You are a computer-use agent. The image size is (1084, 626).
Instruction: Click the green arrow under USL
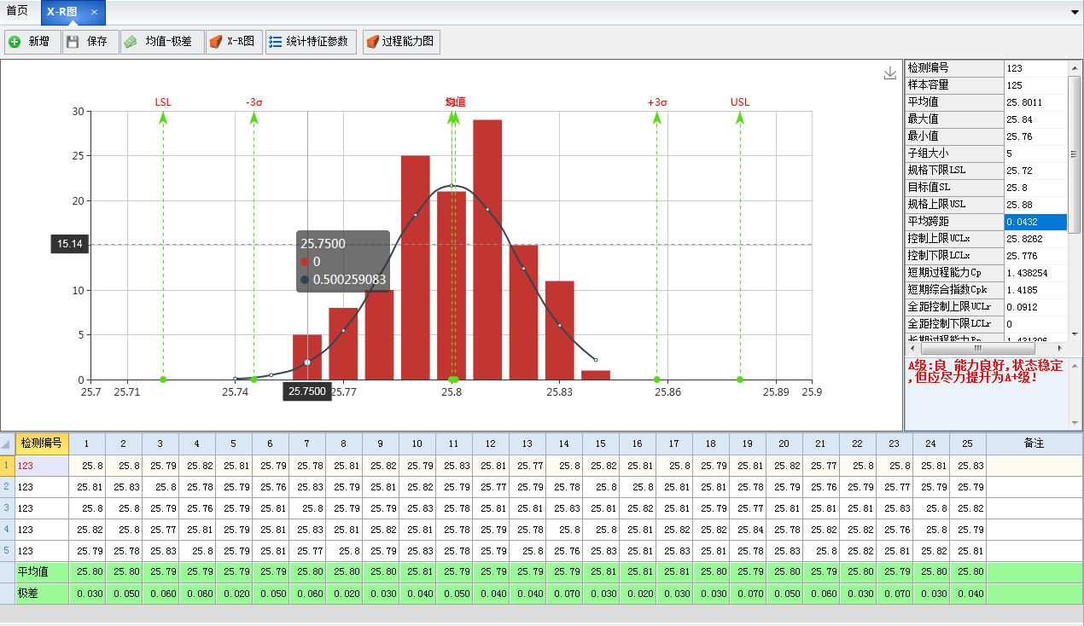[x=740, y=118]
